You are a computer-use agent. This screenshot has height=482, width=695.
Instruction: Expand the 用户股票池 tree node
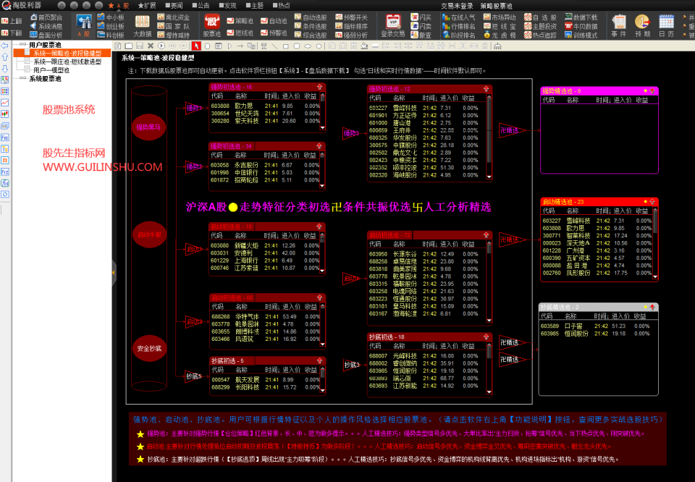tap(22, 45)
